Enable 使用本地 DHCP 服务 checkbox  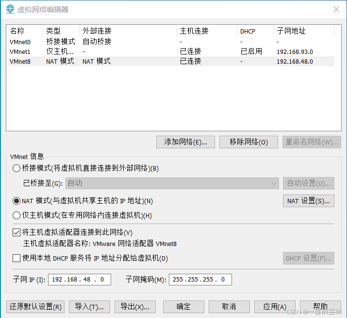(17, 258)
